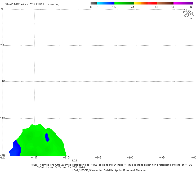Click the note line 'Times are GMT'
This screenshot has width=196, height=172.
tap(51, 165)
